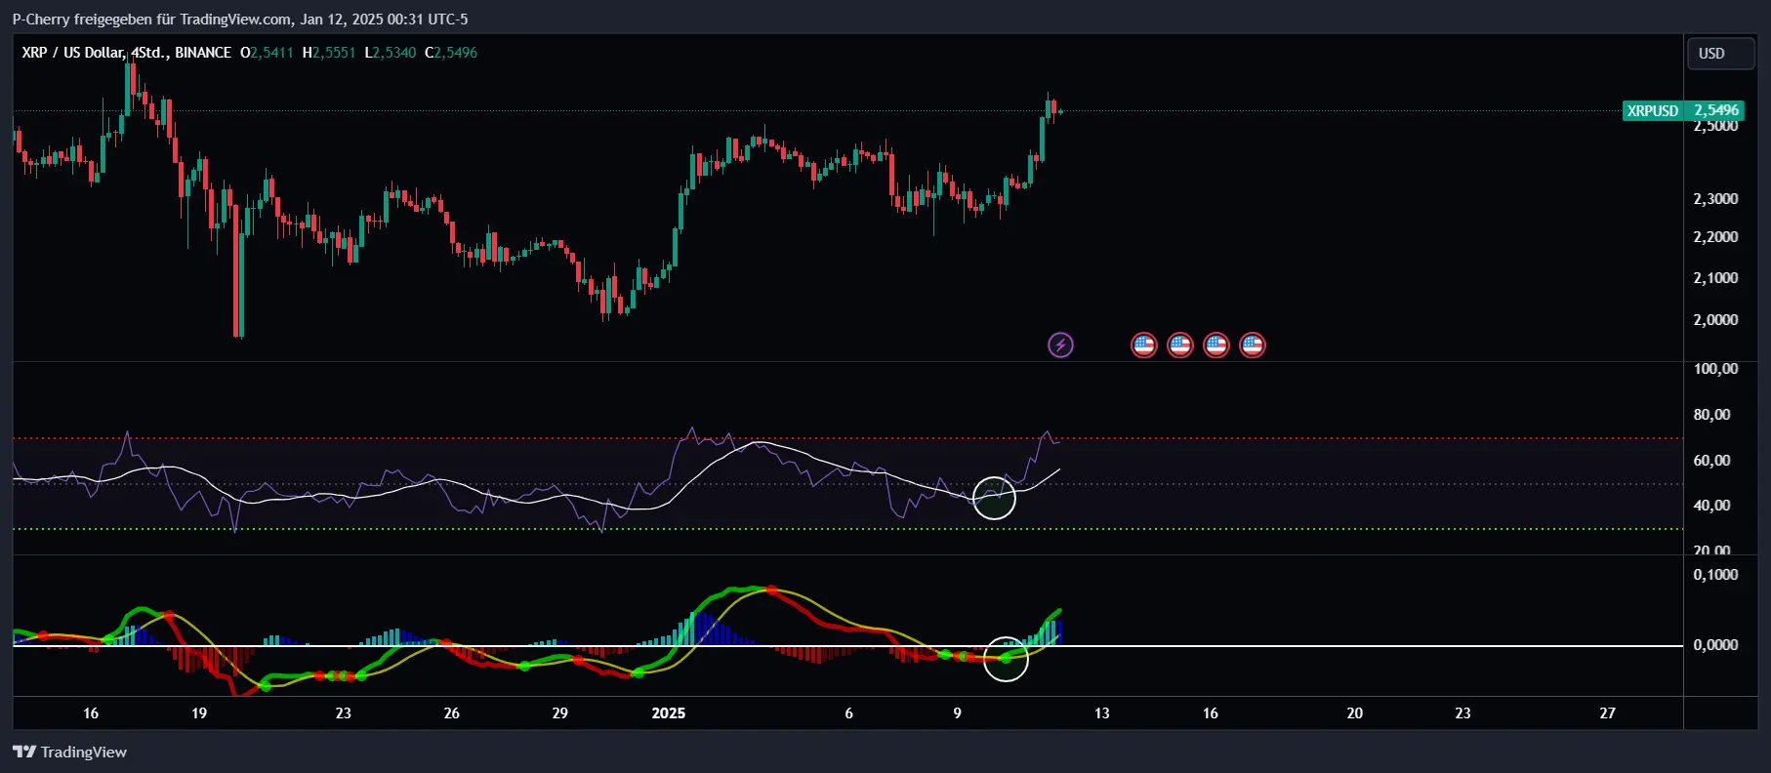Click the 100,00 RSI scale label
Image resolution: width=1771 pixels, height=773 pixels.
point(1715,369)
